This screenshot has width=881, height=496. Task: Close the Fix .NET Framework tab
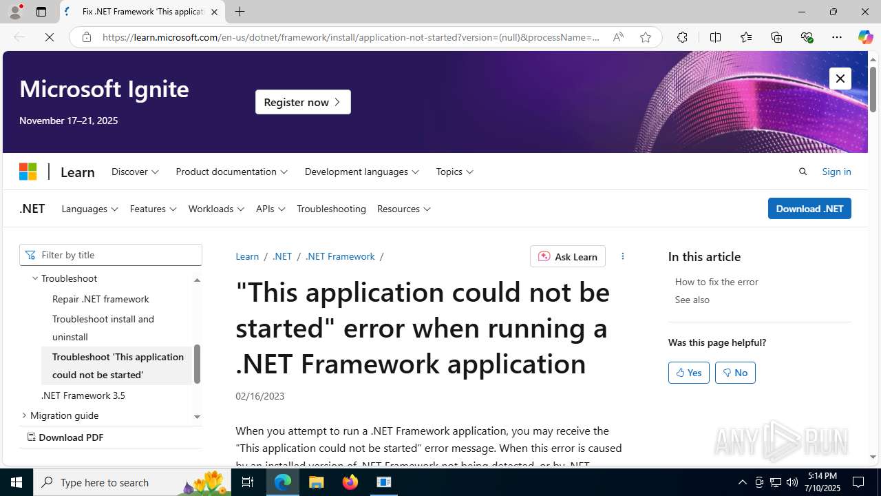pyautogui.click(x=214, y=12)
